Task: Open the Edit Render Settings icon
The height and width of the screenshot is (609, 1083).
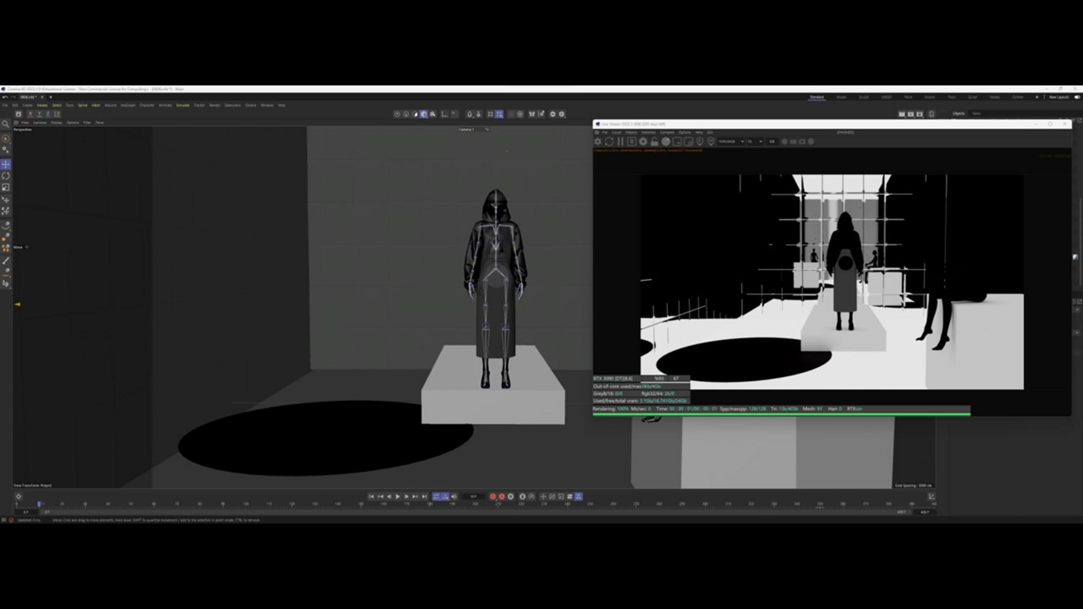Action: pos(919,114)
